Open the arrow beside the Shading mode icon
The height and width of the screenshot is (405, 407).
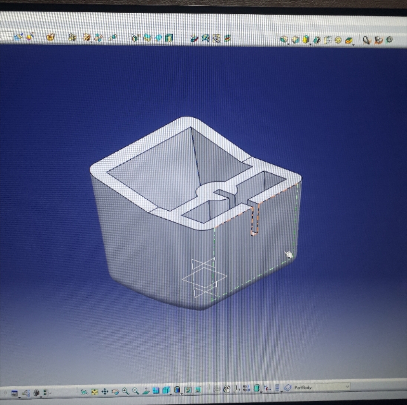point(182,394)
